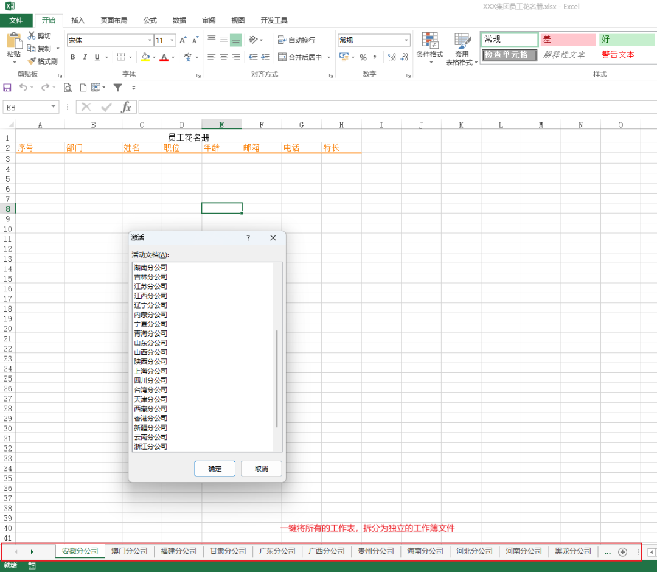Set bottom vertical alignment
The image size is (657, 572).
point(236,41)
